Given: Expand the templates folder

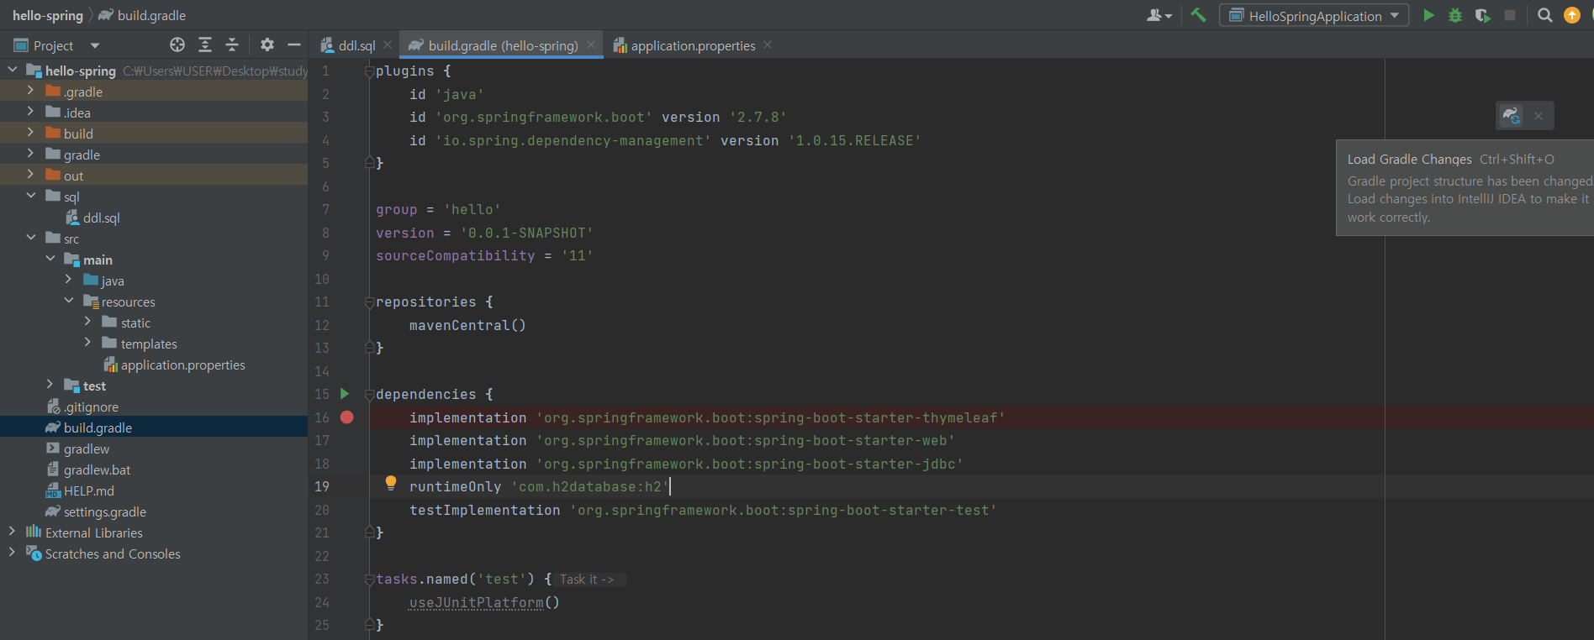Looking at the screenshot, I should coord(87,344).
